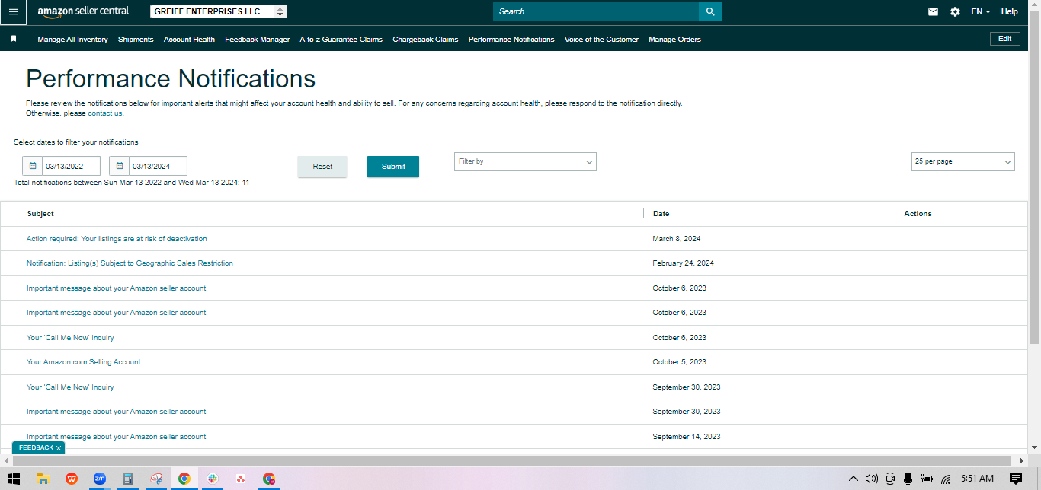This screenshot has width=1041, height=490.
Task: Click the 'October 5, 2023' date cell
Action: point(680,362)
